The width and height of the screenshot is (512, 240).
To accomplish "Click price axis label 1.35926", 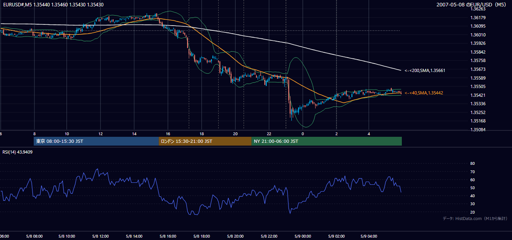I will 478,43.
